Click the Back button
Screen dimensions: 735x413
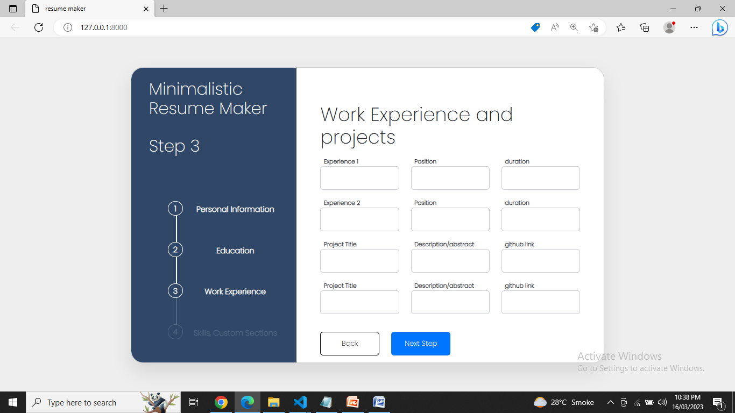349,343
